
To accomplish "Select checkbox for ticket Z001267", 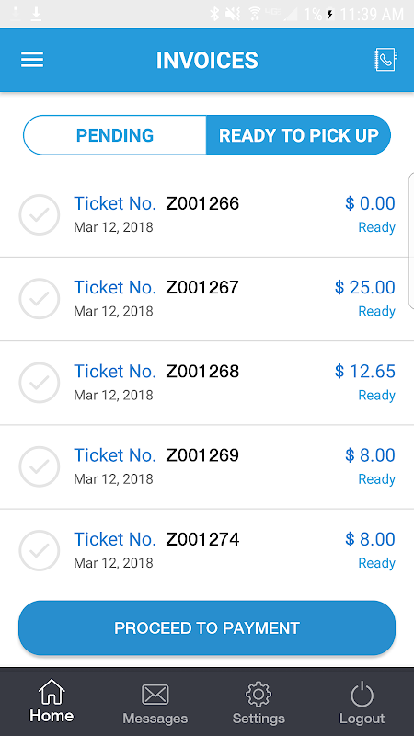I will tap(40, 298).
